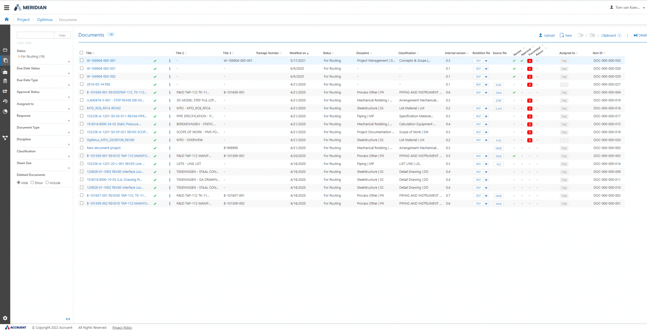Open the history icon in left sidebar

(5, 101)
